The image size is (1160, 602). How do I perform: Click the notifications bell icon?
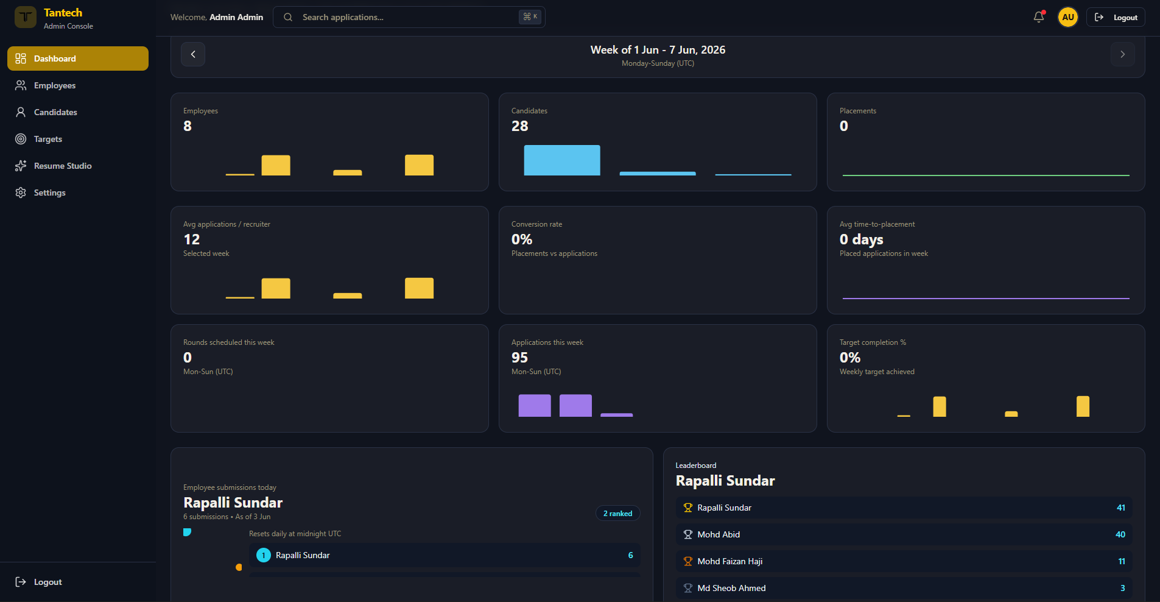(x=1039, y=17)
